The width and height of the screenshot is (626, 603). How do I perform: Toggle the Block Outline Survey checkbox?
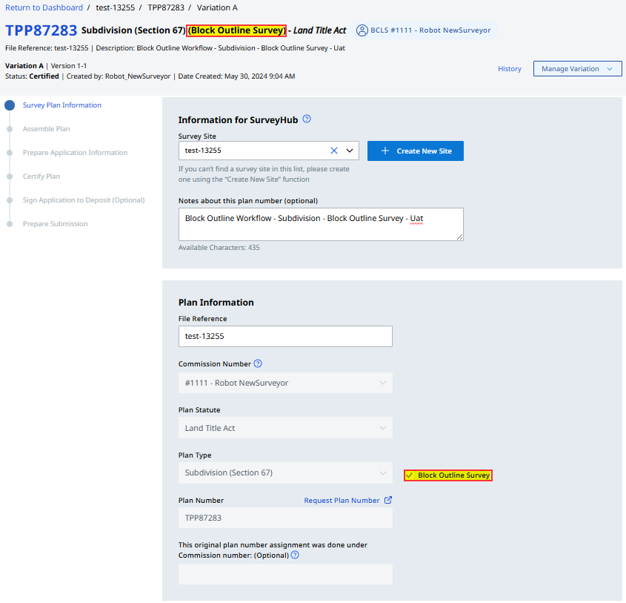click(409, 475)
